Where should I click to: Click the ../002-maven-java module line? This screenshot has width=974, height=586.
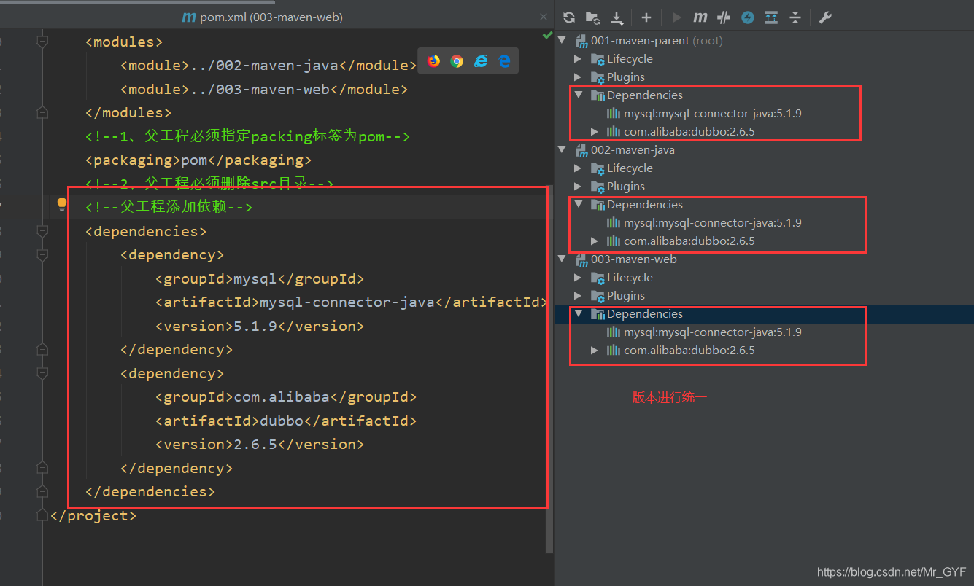(268, 65)
